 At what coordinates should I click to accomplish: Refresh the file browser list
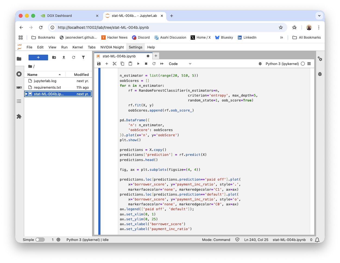coord(74,57)
